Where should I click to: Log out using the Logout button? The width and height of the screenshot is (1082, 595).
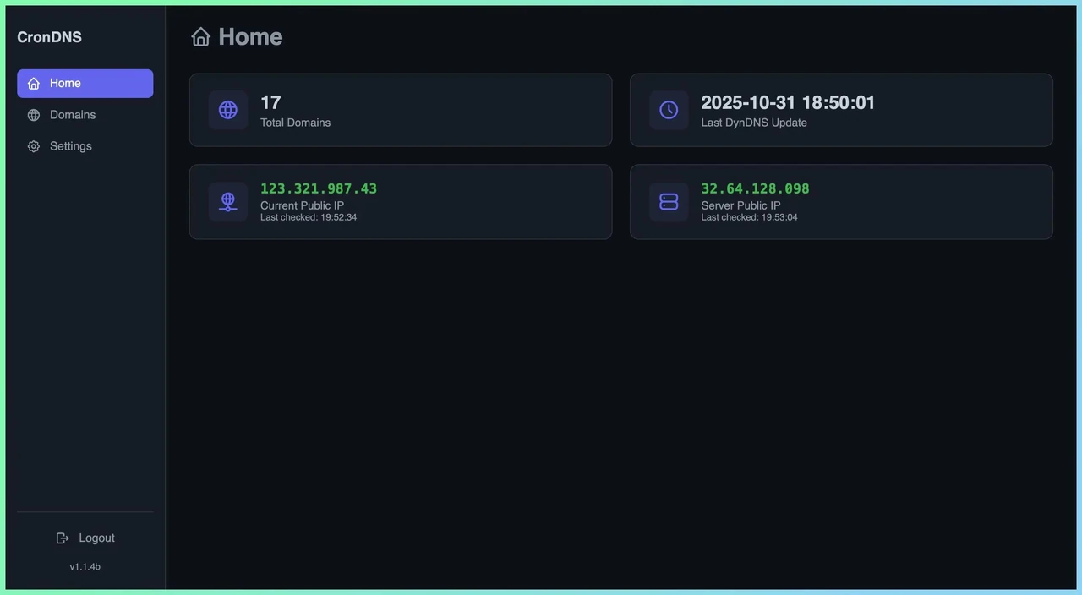point(85,538)
